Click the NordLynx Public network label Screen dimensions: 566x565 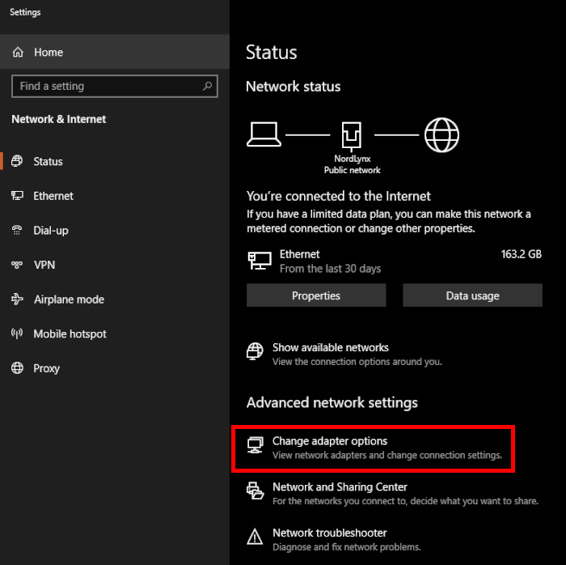coord(353,164)
